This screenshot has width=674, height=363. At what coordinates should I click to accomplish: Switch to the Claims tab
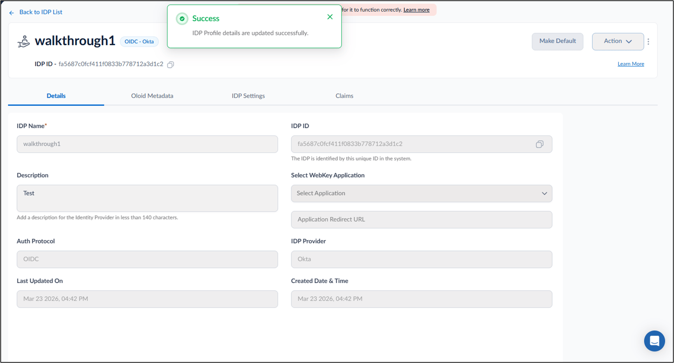click(344, 96)
